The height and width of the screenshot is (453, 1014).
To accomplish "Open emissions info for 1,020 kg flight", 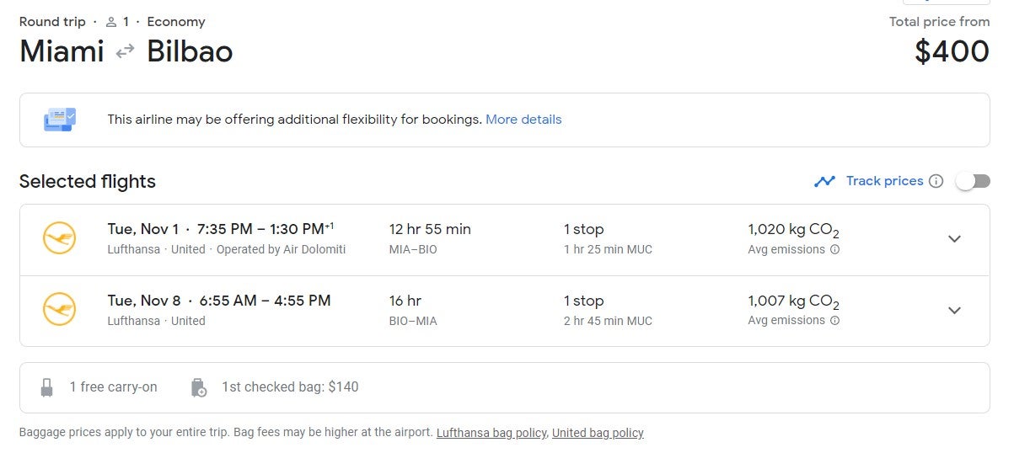I will pyautogui.click(x=834, y=250).
